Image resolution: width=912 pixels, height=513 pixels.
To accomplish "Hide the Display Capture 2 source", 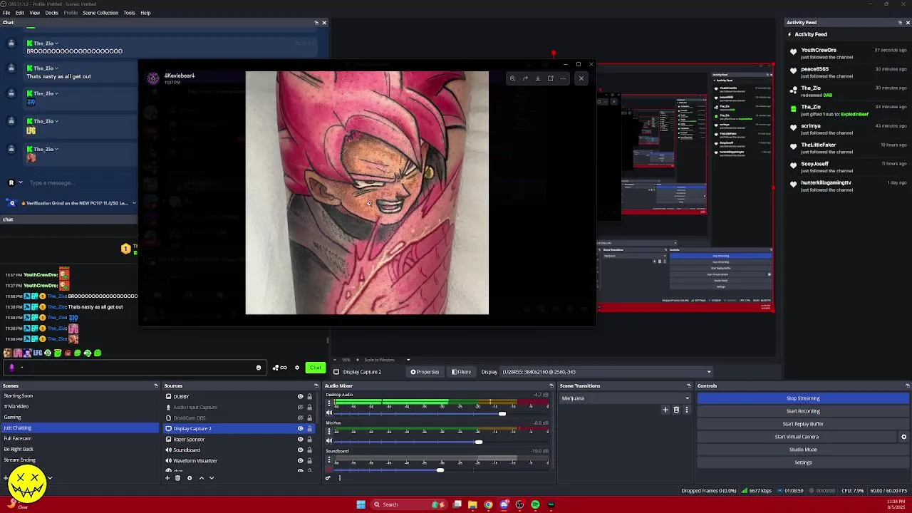I will coord(300,429).
